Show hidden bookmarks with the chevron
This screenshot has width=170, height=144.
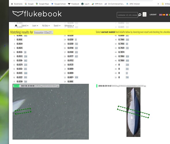click(158, 4)
